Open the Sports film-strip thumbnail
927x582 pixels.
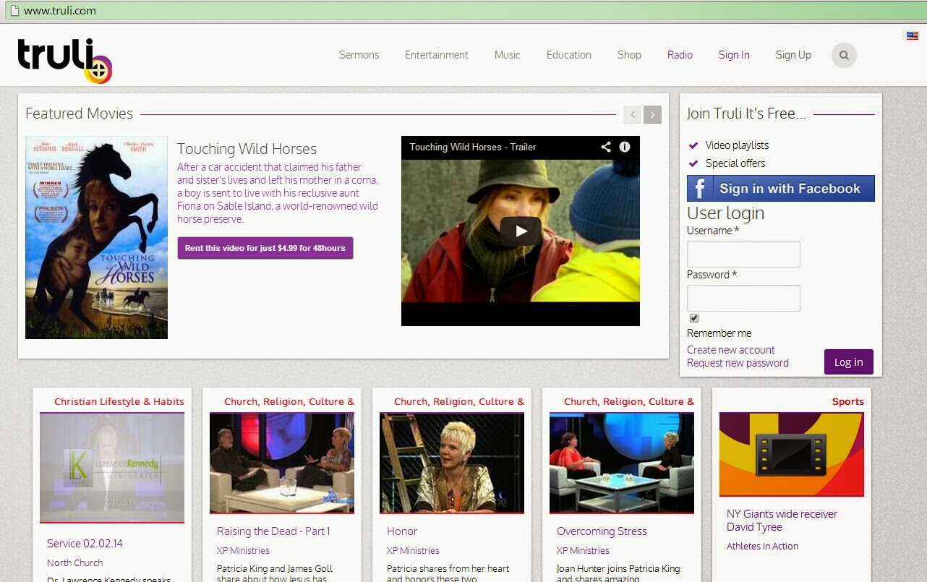(792, 455)
